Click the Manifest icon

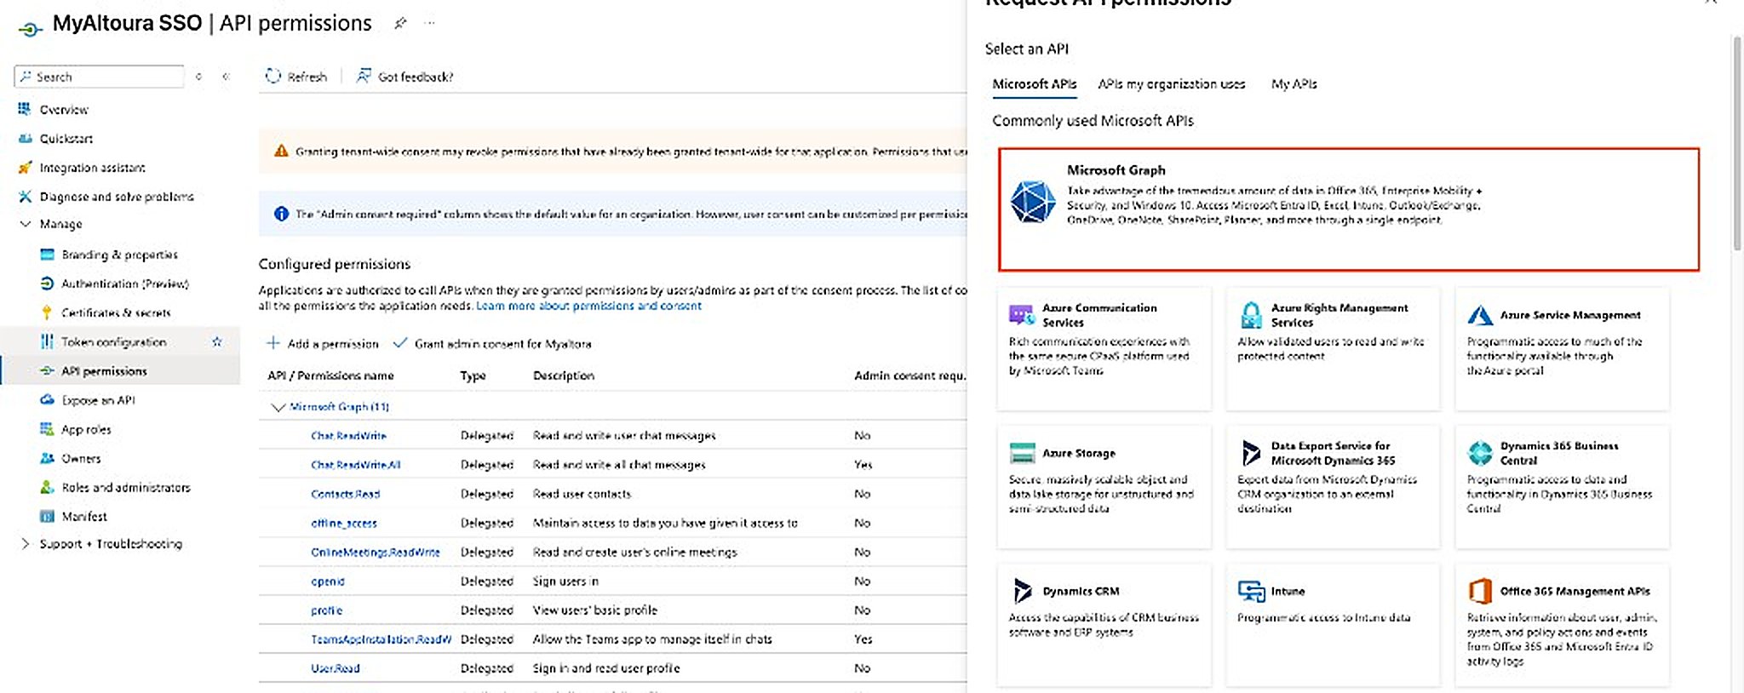click(47, 516)
